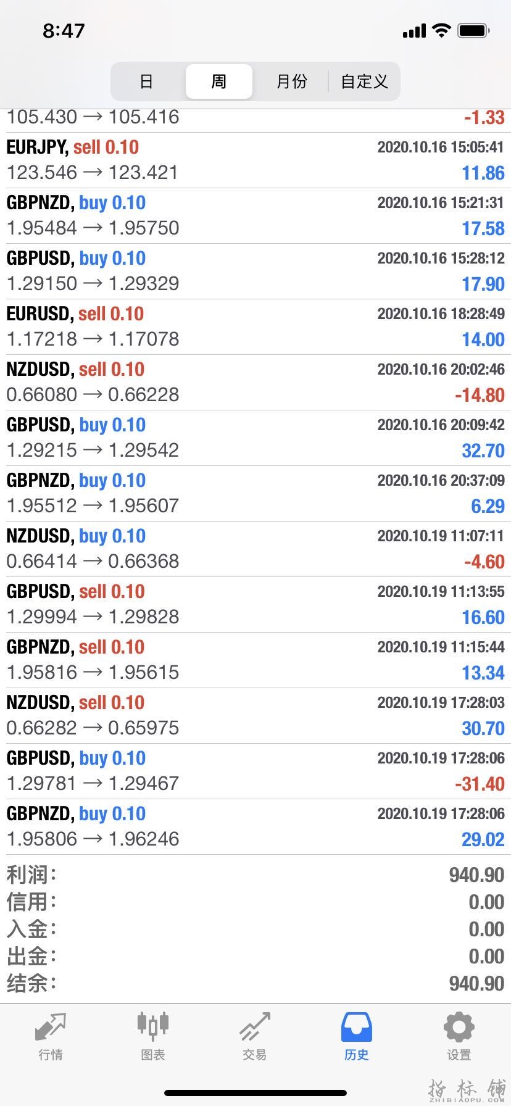
Task: Tap the Wi-Fi status icon
Action: [441, 30]
